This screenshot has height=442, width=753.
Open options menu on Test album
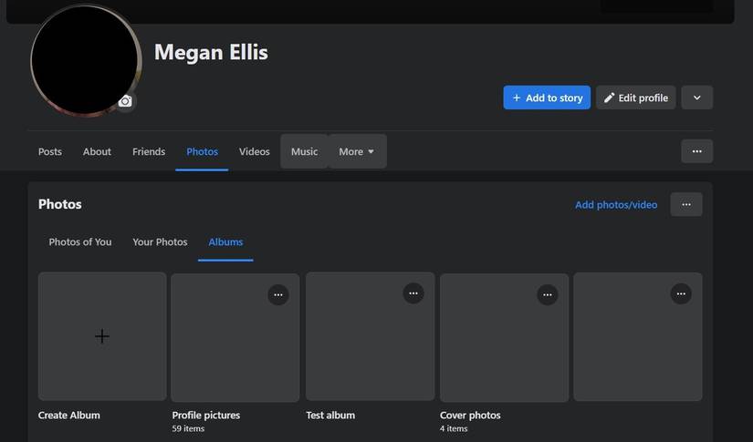(413, 293)
